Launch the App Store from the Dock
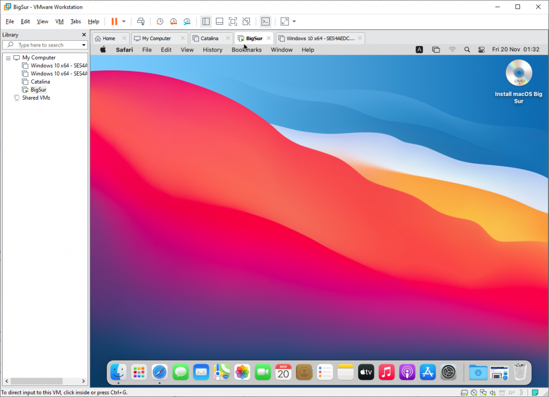This screenshot has width=549, height=397. pyautogui.click(x=427, y=372)
